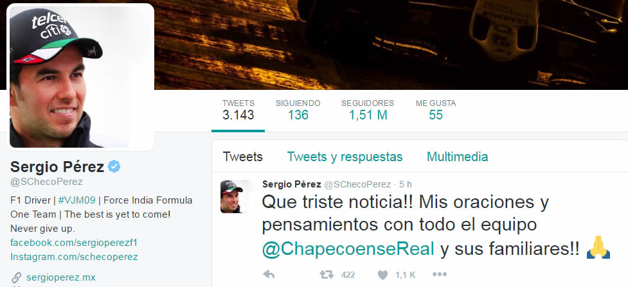Open the sergioperez.mx website link
The width and height of the screenshot is (628, 287).
(x=61, y=277)
